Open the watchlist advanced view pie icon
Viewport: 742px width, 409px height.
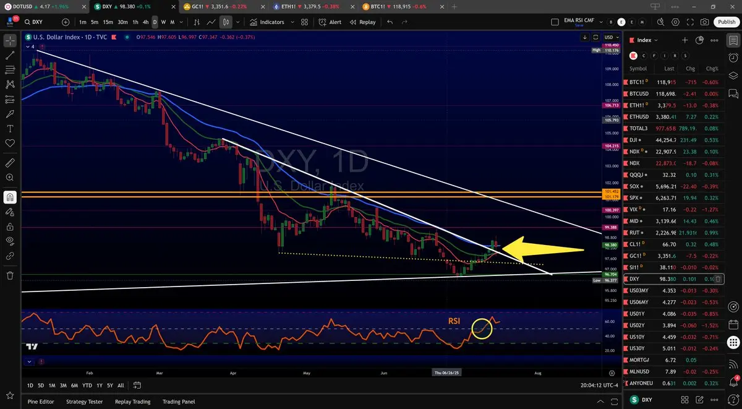pyautogui.click(x=699, y=40)
